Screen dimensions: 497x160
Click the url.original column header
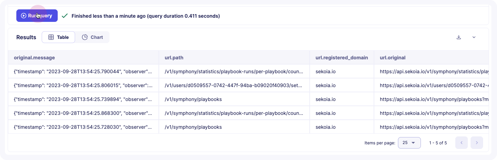pyautogui.click(x=393, y=58)
